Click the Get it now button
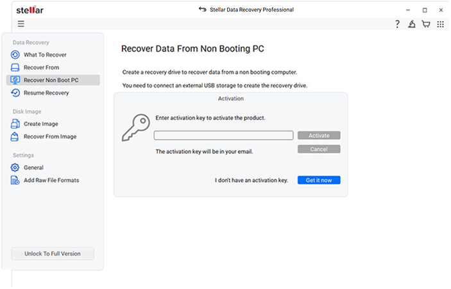Viewport: 451px width, 289px height. (318, 180)
